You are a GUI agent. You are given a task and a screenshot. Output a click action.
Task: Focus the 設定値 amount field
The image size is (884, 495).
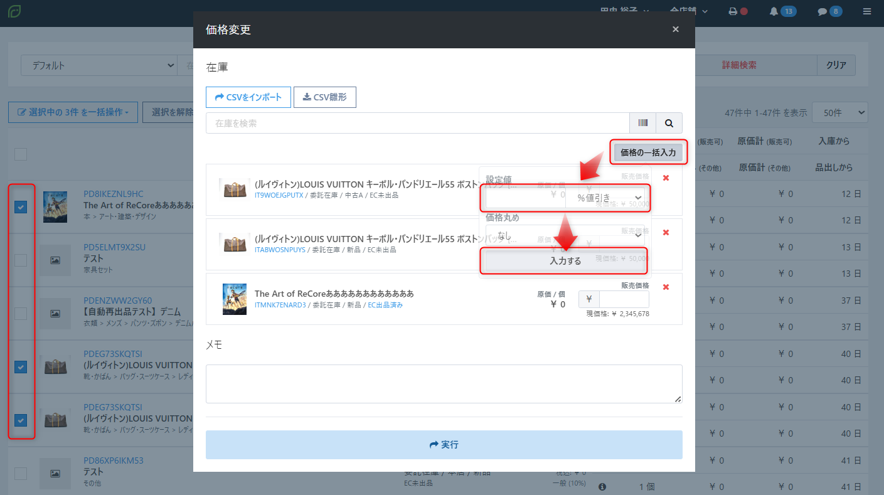pos(526,198)
